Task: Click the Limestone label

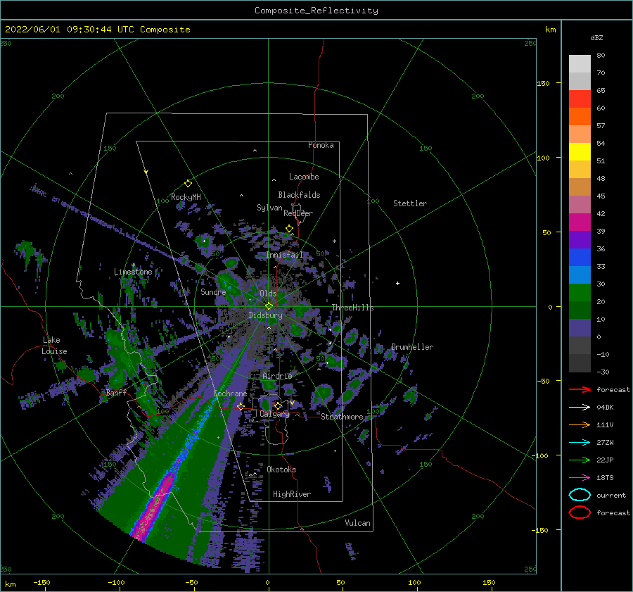Action: tap(133, 272)
